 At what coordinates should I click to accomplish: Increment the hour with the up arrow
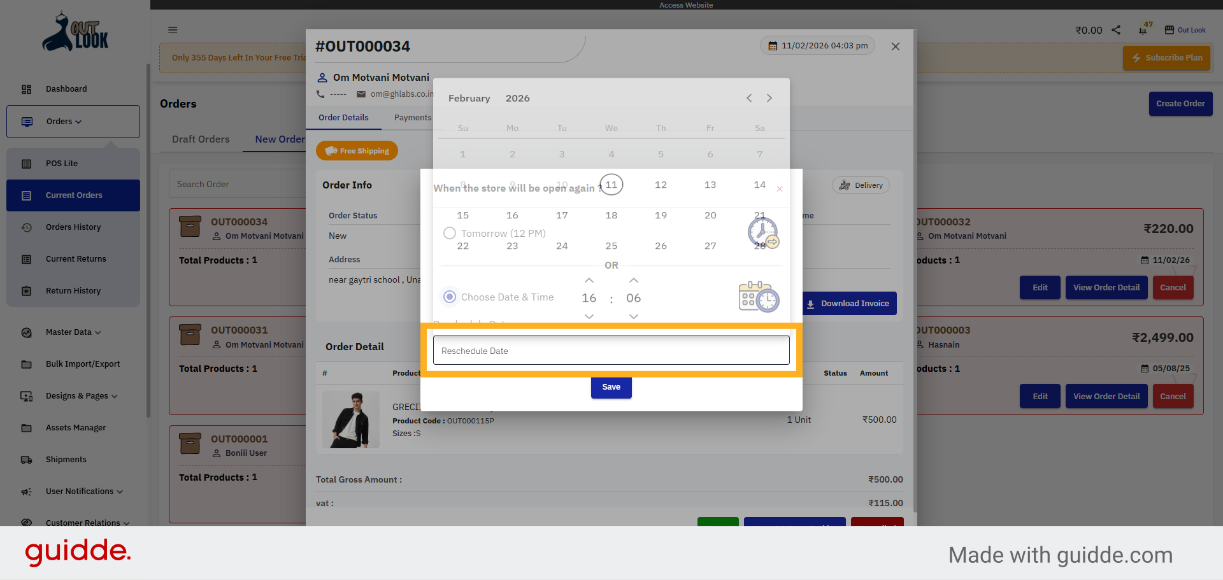pos(589,280)
